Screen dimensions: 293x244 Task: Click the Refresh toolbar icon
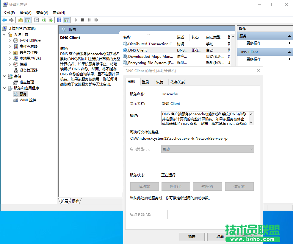click(x=43, y=20)
